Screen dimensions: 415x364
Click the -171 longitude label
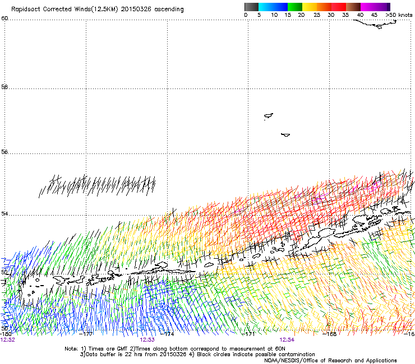[x=248, y=334]
